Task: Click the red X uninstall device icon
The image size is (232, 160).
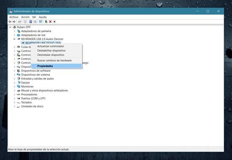Action: pos(50,22)
